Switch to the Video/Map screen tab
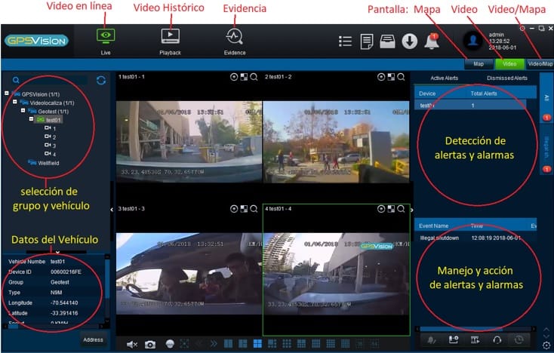The height and width of the screenshot is (353, 554). 540,64
